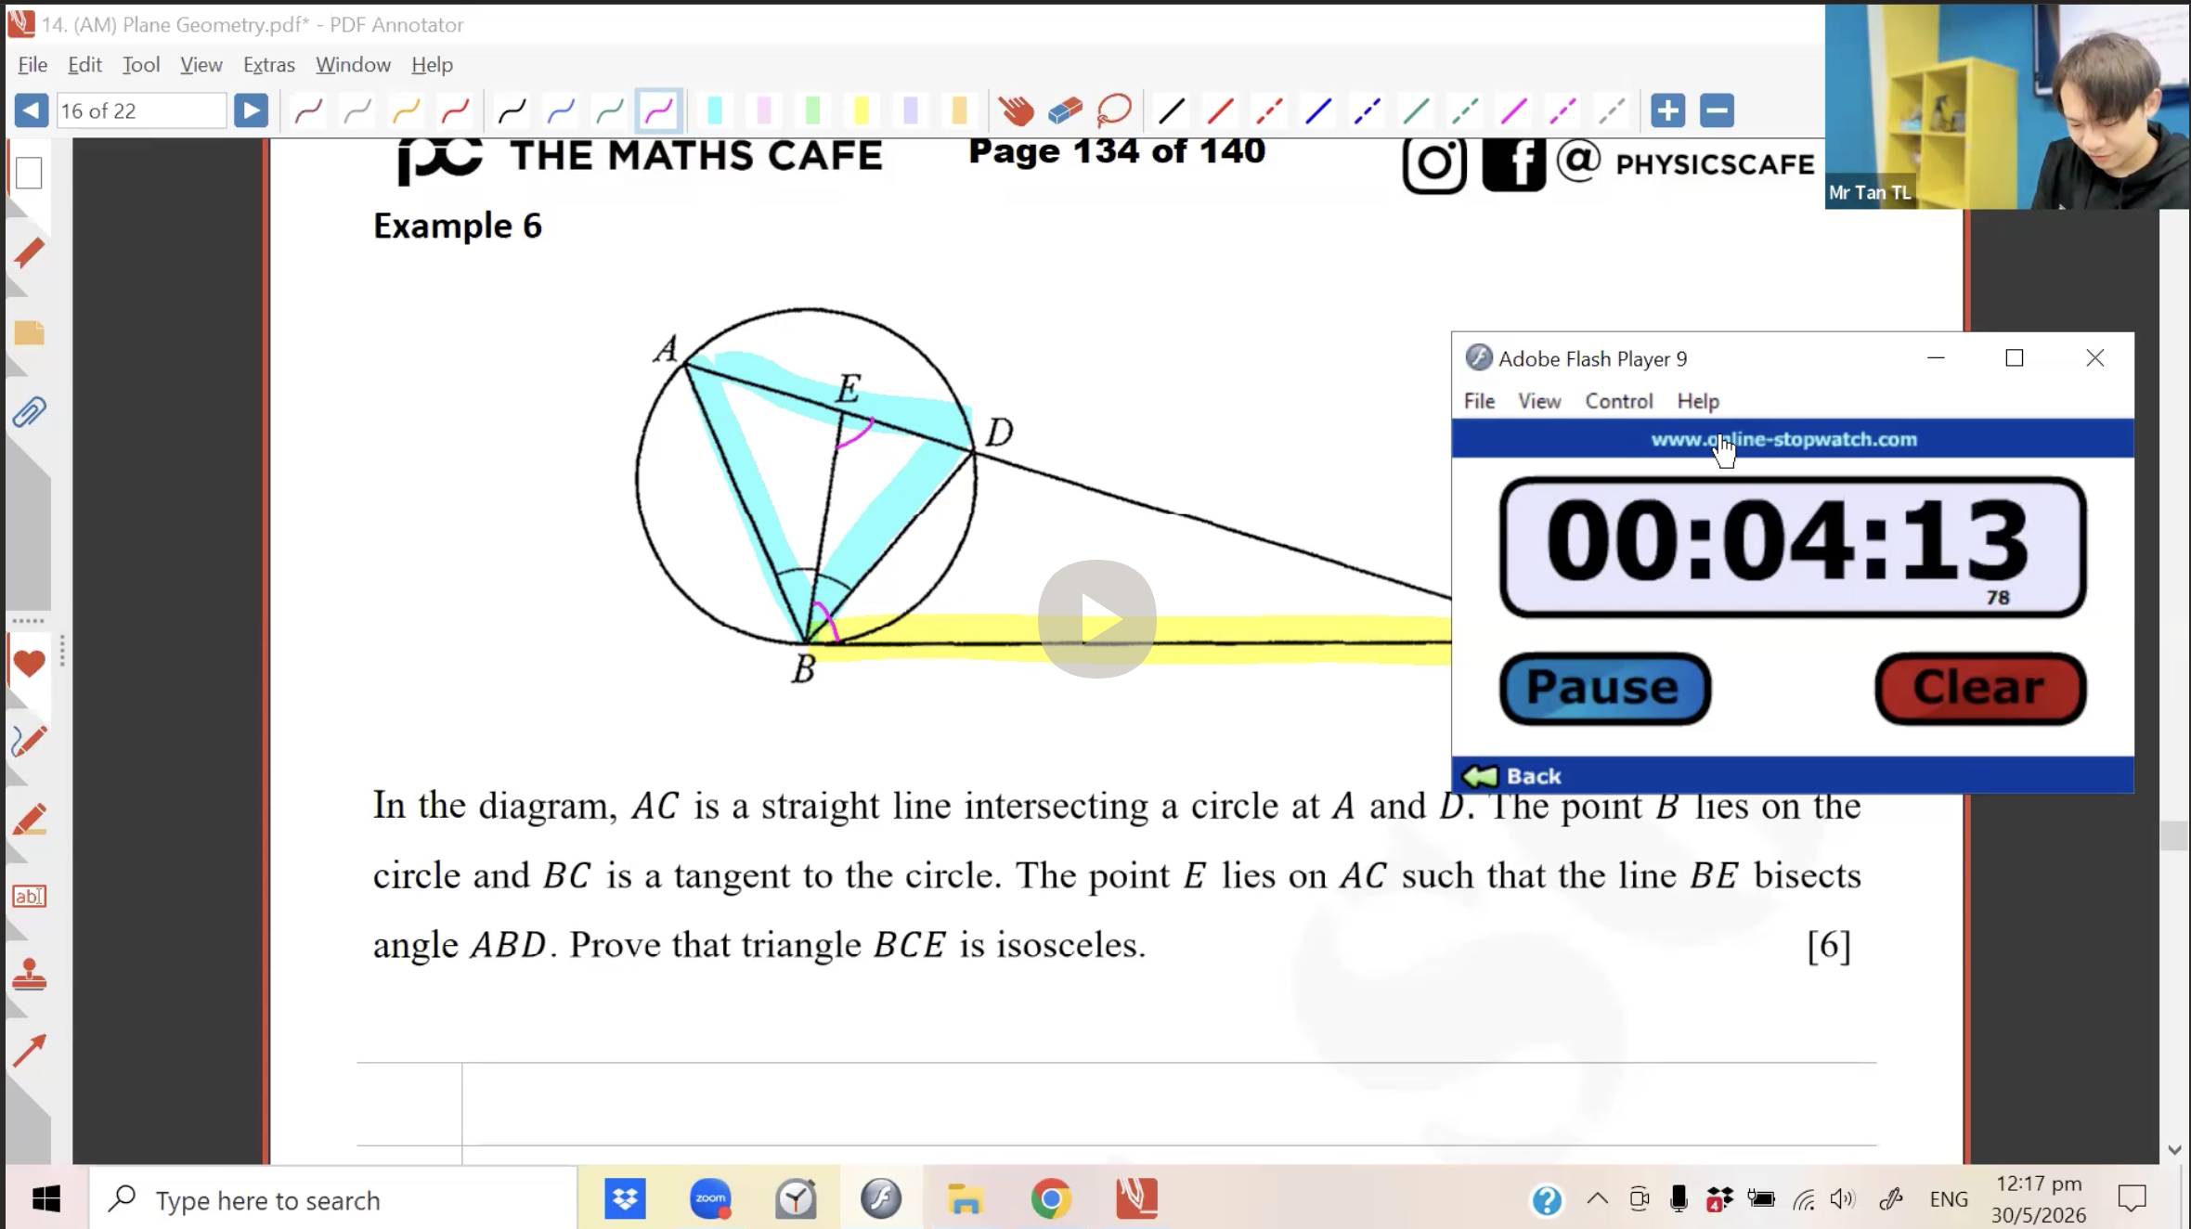This screenshot has height=1229, width=2191.
Task: Open the View menu in PDF Annotator
Action: click(201, 65)
